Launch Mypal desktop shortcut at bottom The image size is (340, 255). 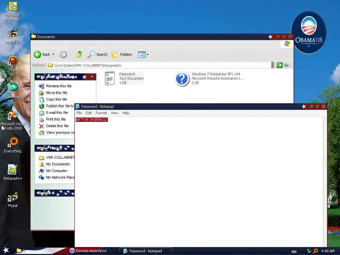13,200
